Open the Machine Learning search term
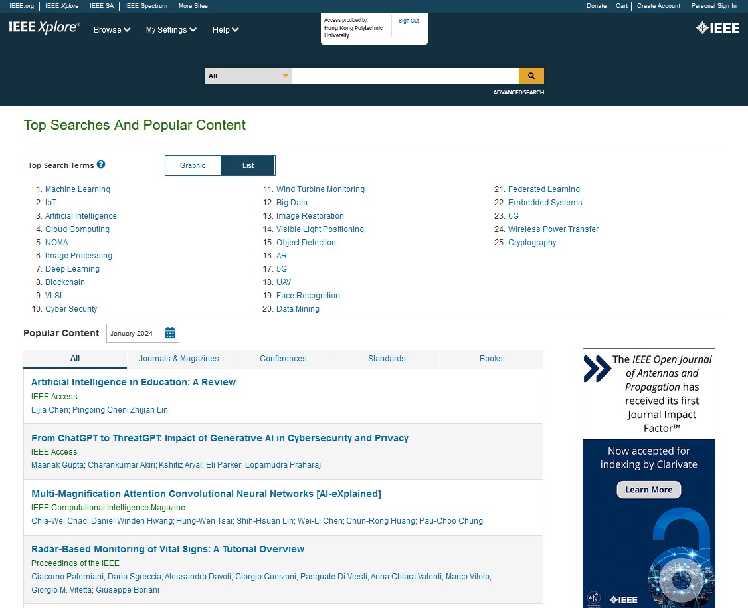The height and width of the screenshot is (608, 748). [x=78, y=189]
